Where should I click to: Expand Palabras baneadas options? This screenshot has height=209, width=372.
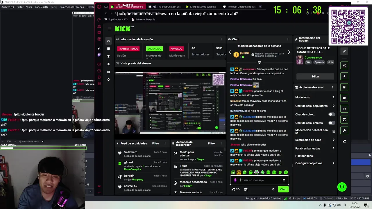click(333, 148)
